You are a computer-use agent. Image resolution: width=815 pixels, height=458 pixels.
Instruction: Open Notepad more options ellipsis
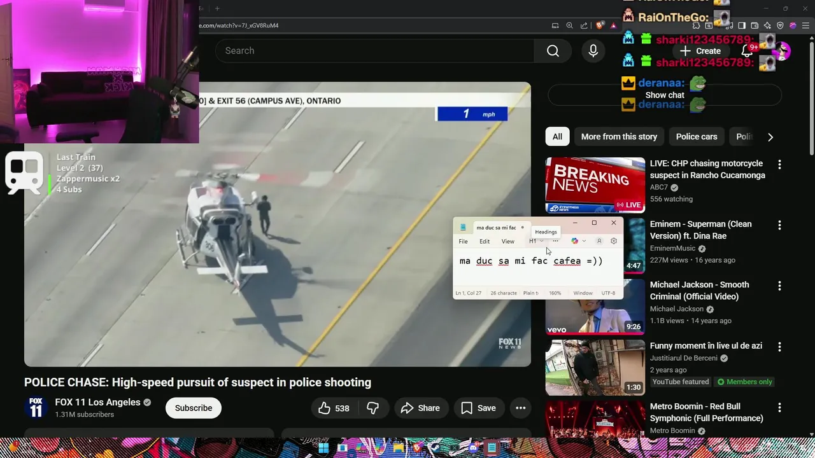(x=556, y=241)
